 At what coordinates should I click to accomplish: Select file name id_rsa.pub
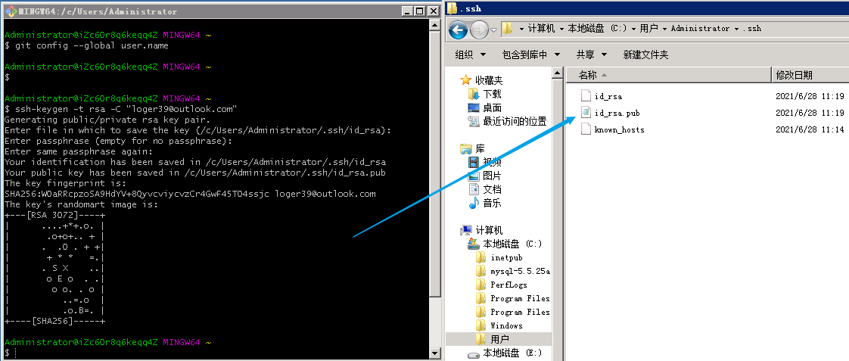[617, 113]
